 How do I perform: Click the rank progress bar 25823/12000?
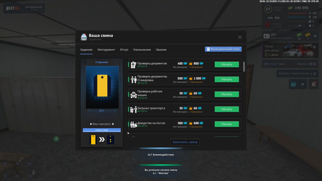(x=102, y=130)
